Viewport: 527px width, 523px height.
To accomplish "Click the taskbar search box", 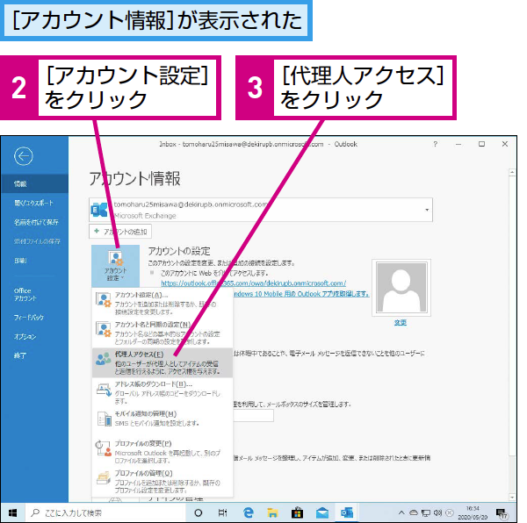I will 105,512.
